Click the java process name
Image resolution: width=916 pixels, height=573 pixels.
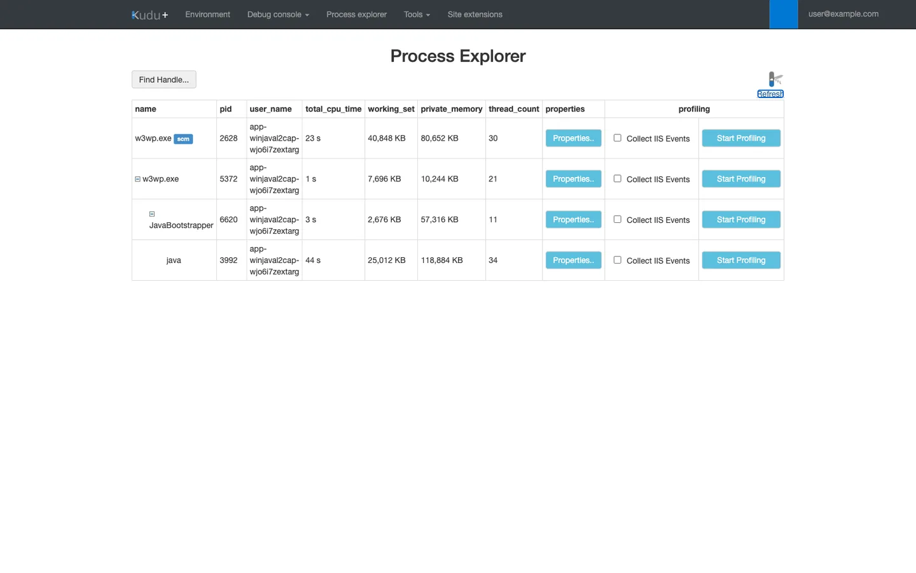174,260
